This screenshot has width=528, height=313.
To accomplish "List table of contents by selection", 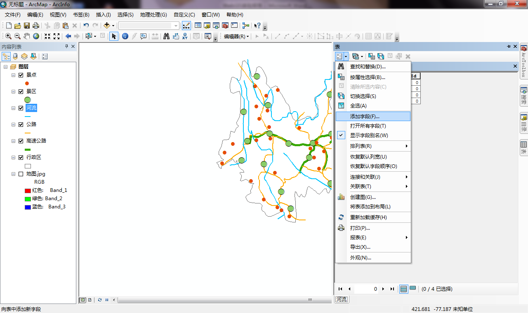I will (x=33, y=56).
